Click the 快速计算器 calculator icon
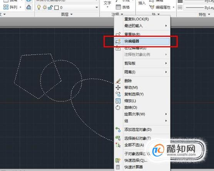 [x=118, y=167]
